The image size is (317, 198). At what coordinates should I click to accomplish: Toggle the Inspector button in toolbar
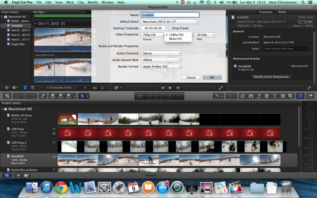tap(300, 96)
